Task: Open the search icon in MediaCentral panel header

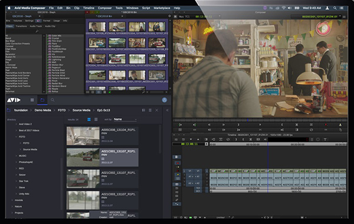Action: click(x=53, y=100)
